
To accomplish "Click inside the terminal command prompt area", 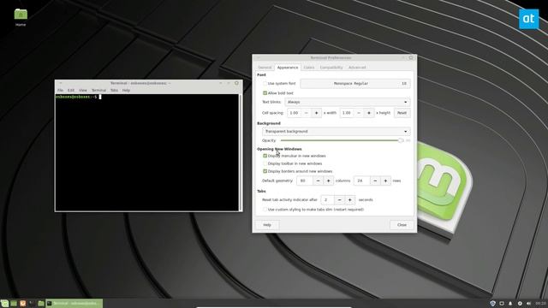I will pyautogui.click(x=146, y=152).
